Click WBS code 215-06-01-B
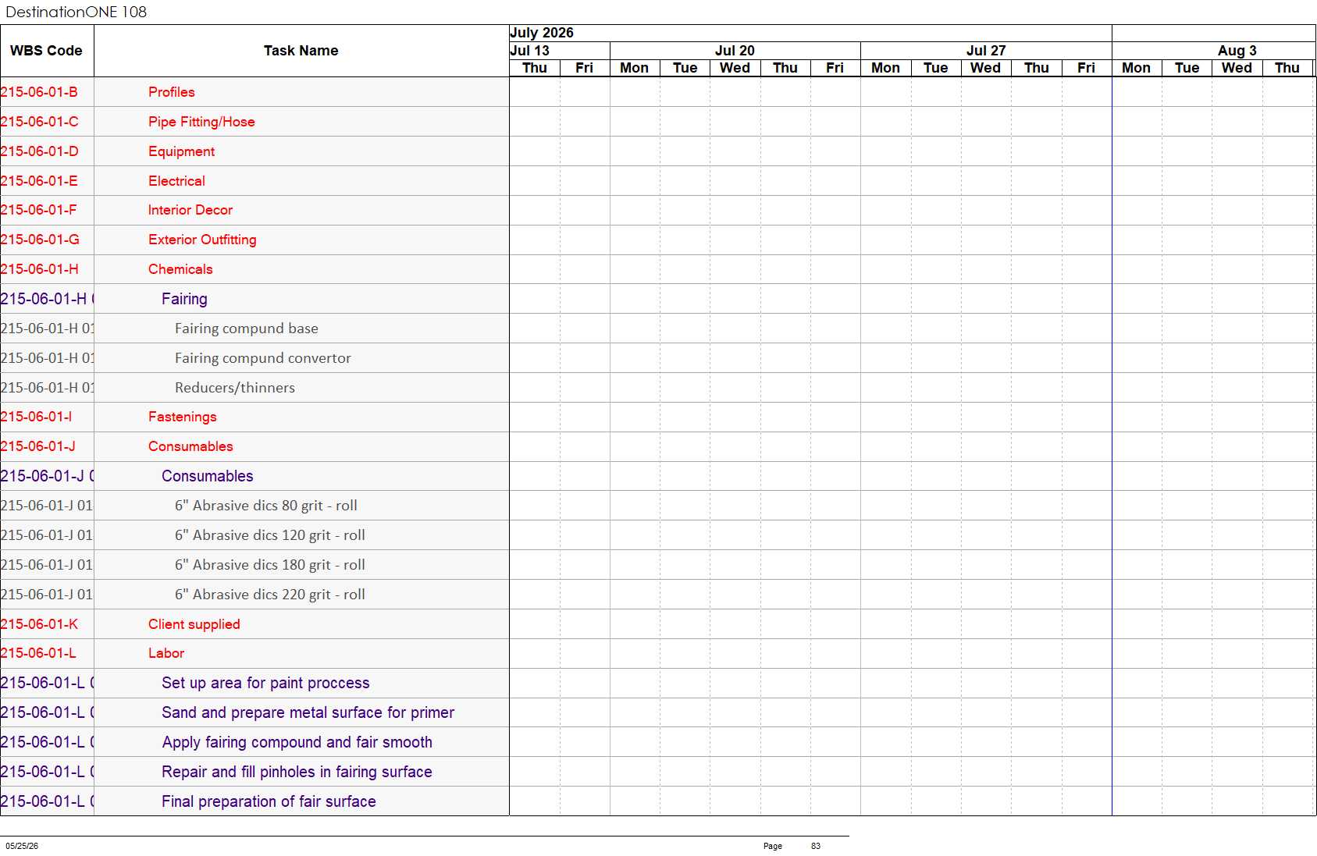 tap(39, 92)
